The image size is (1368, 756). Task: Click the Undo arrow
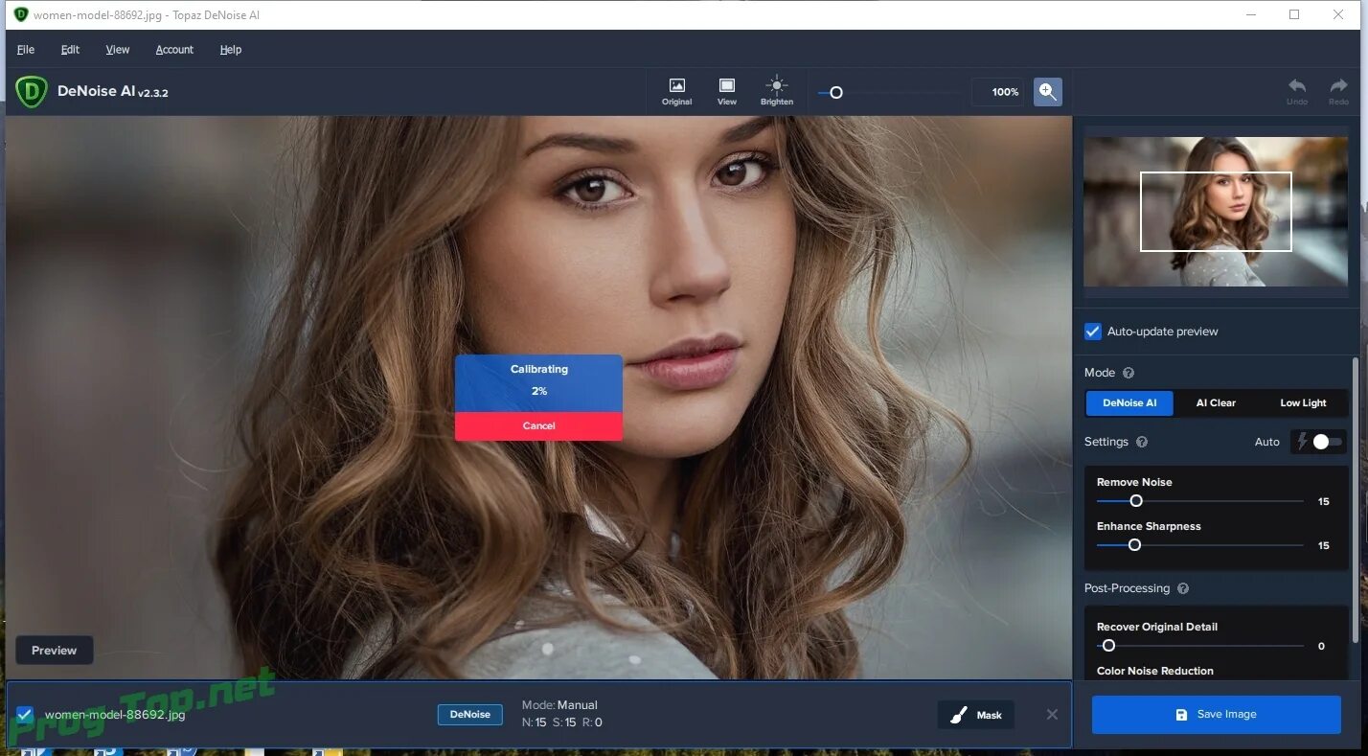click(1297, 91)
